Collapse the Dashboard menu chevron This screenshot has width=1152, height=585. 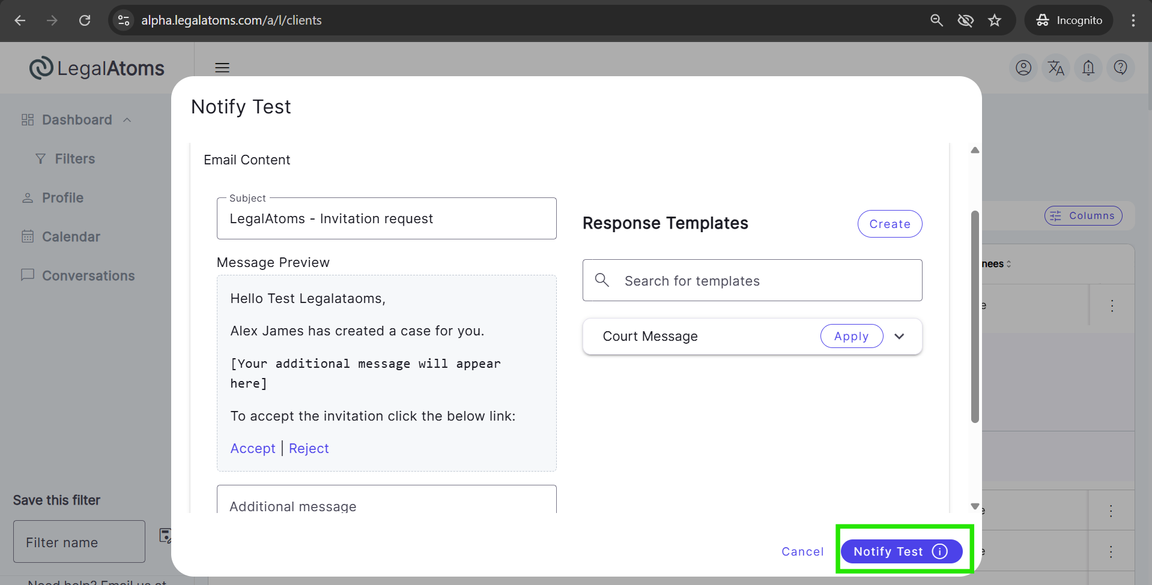click(127, 120)
